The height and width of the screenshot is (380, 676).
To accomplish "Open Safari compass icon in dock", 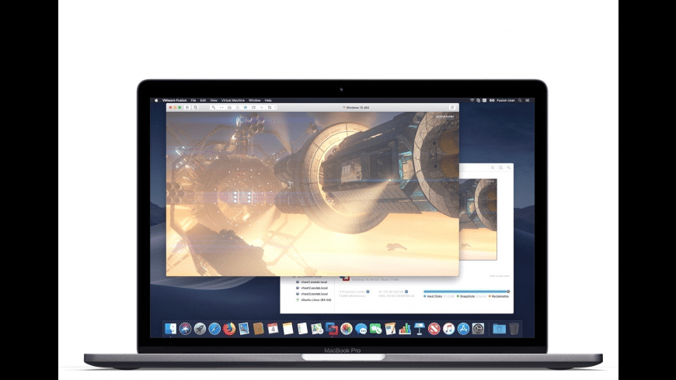I will tap(214, 329).
